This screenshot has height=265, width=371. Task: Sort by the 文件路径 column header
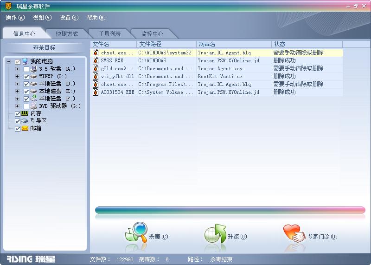point(166,44)
